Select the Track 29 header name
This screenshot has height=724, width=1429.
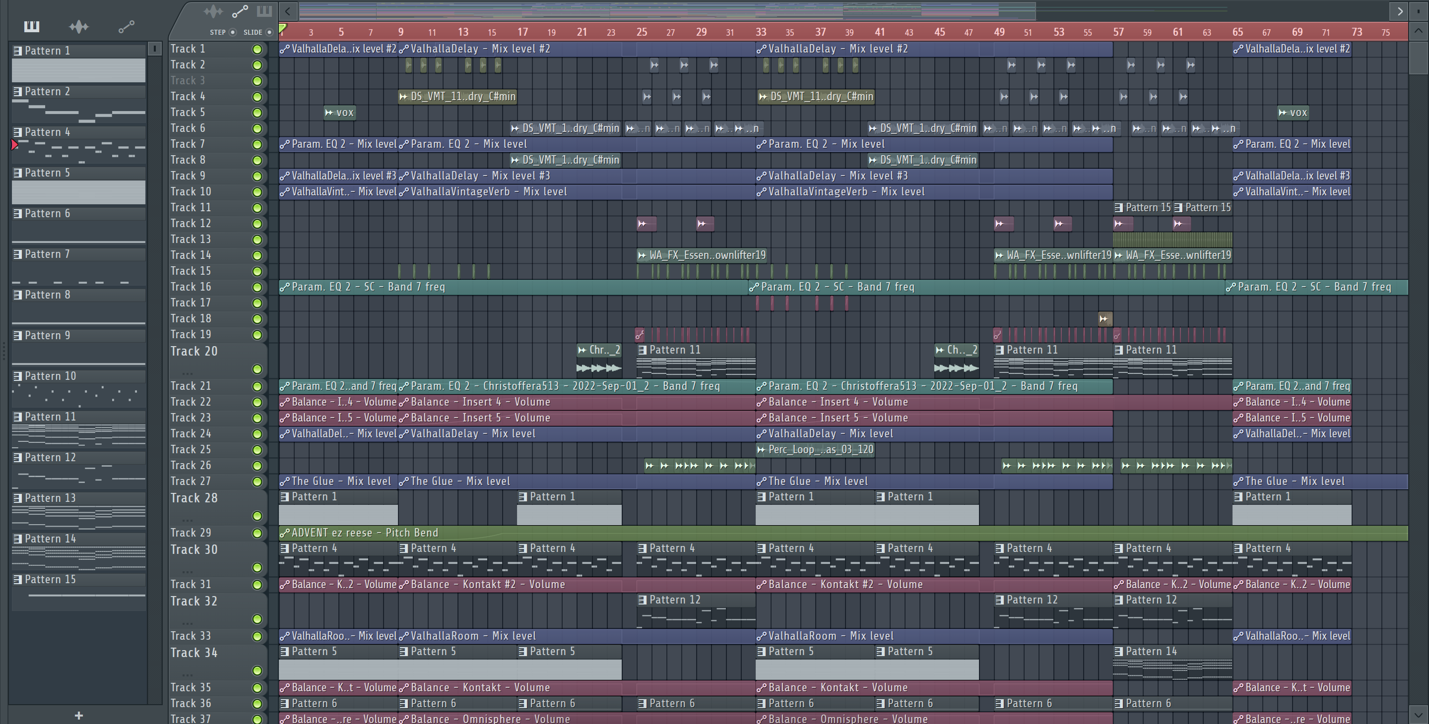point(190,533)
